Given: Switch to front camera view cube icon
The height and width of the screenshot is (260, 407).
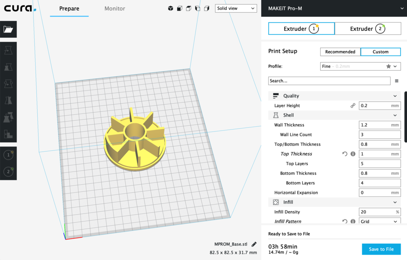Looking at the screenshot, I should [x=179, y=8].
